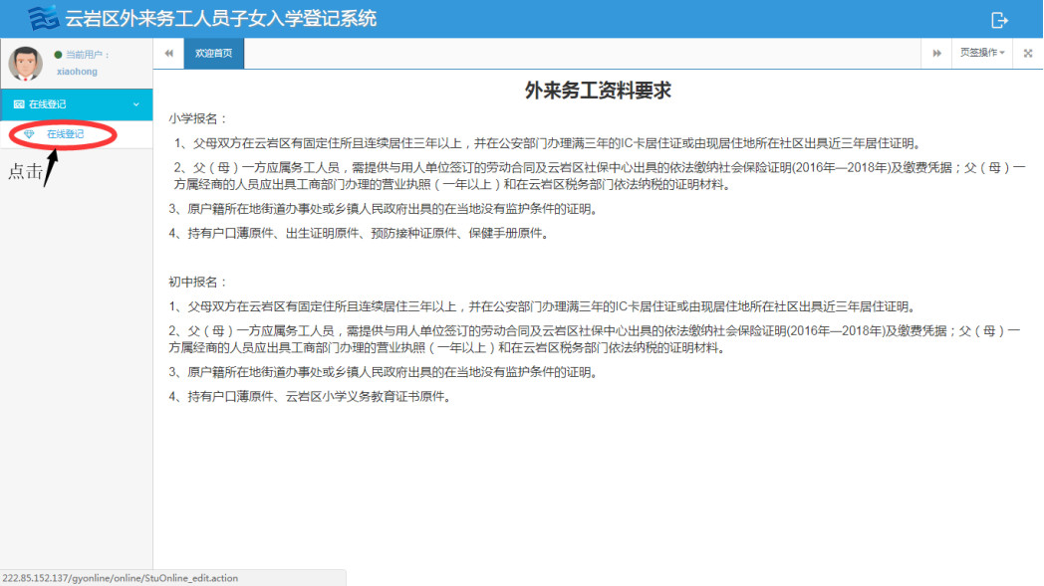Click the tabs scroll-left double arrow
Image resolution: width=1044 pixels, height=586 pixels.
[169, 53]
